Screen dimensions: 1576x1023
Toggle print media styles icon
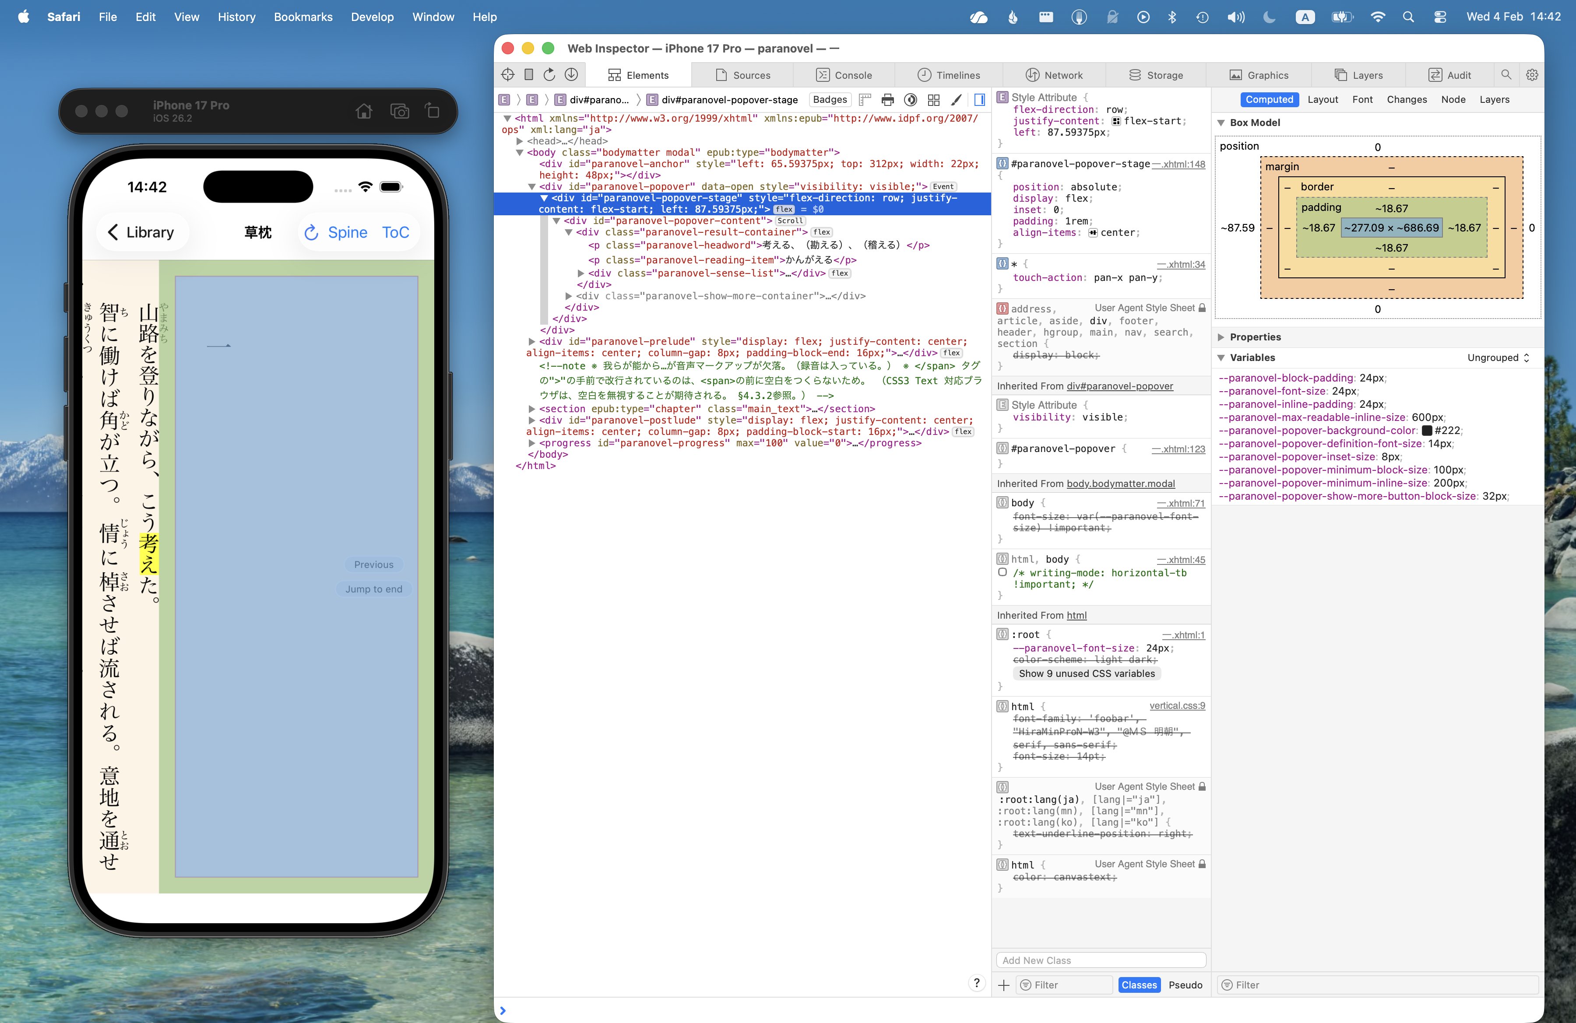pos(887,100)
